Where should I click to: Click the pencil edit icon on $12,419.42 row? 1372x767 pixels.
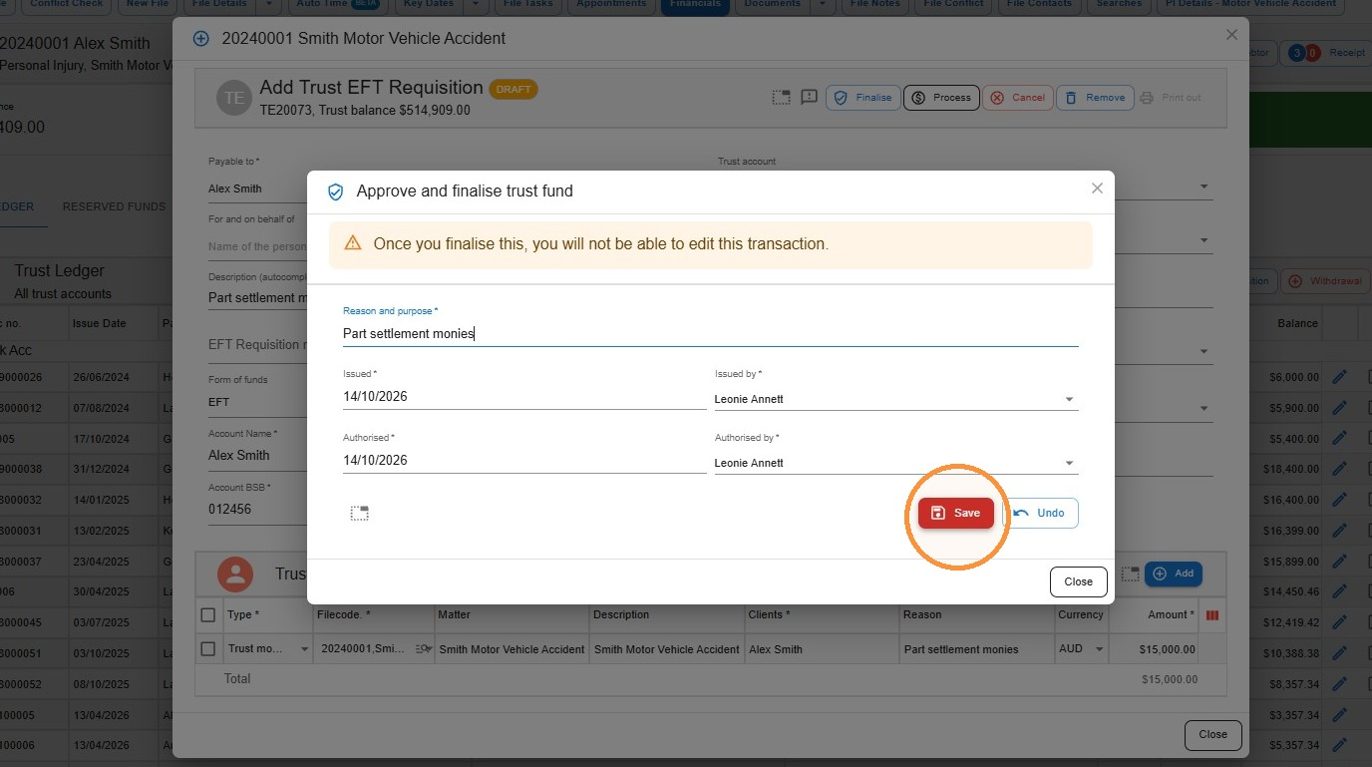[1340, 623]
